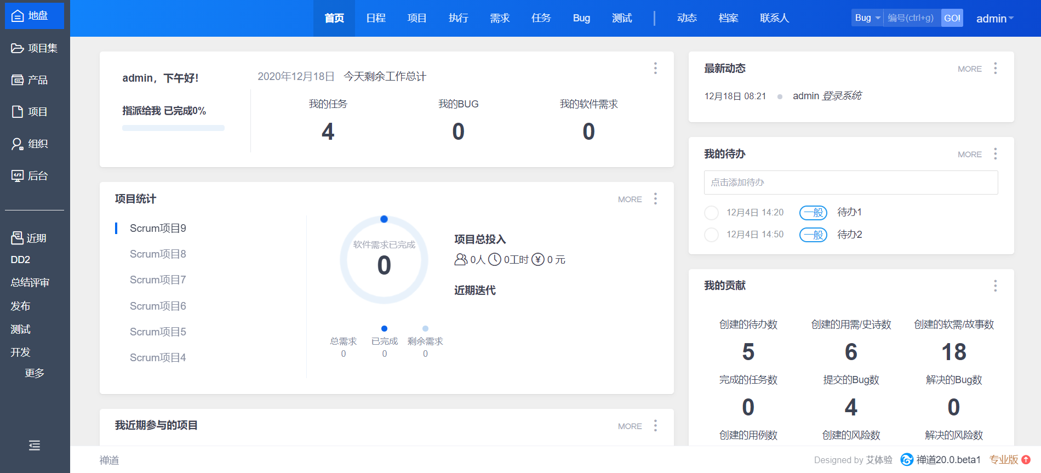The height and width of the screenshot is (473, 1041).
Task: Open 发布 from the sidebar
Action: pyautogui.click(x=20, y=306)
